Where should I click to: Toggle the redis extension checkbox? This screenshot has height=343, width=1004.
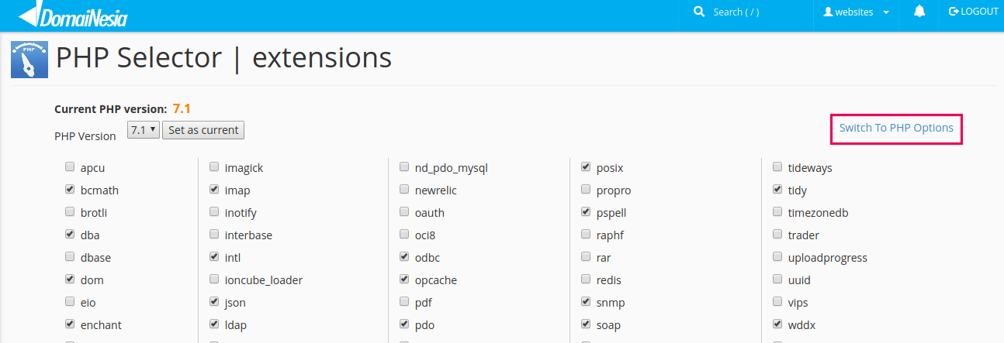[586, 280]
